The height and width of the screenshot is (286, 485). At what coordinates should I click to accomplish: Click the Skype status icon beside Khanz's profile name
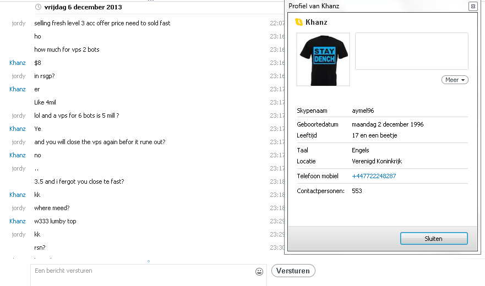point(299,22)
